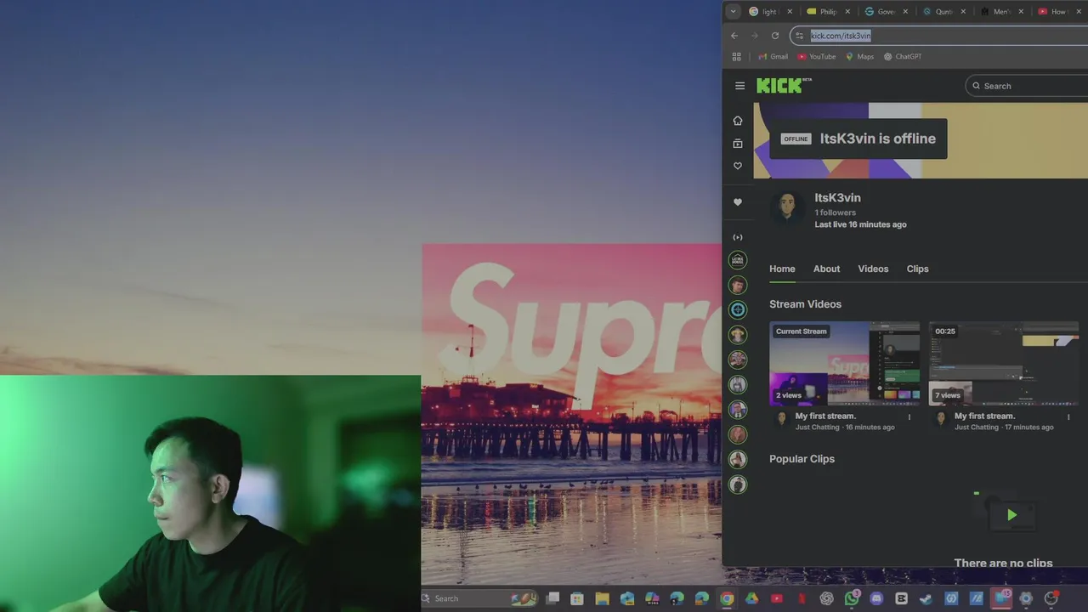Screen dimensions: 1088x612
Task: Click the OFFLINE badge on the banner
Action: click(796, 139)
